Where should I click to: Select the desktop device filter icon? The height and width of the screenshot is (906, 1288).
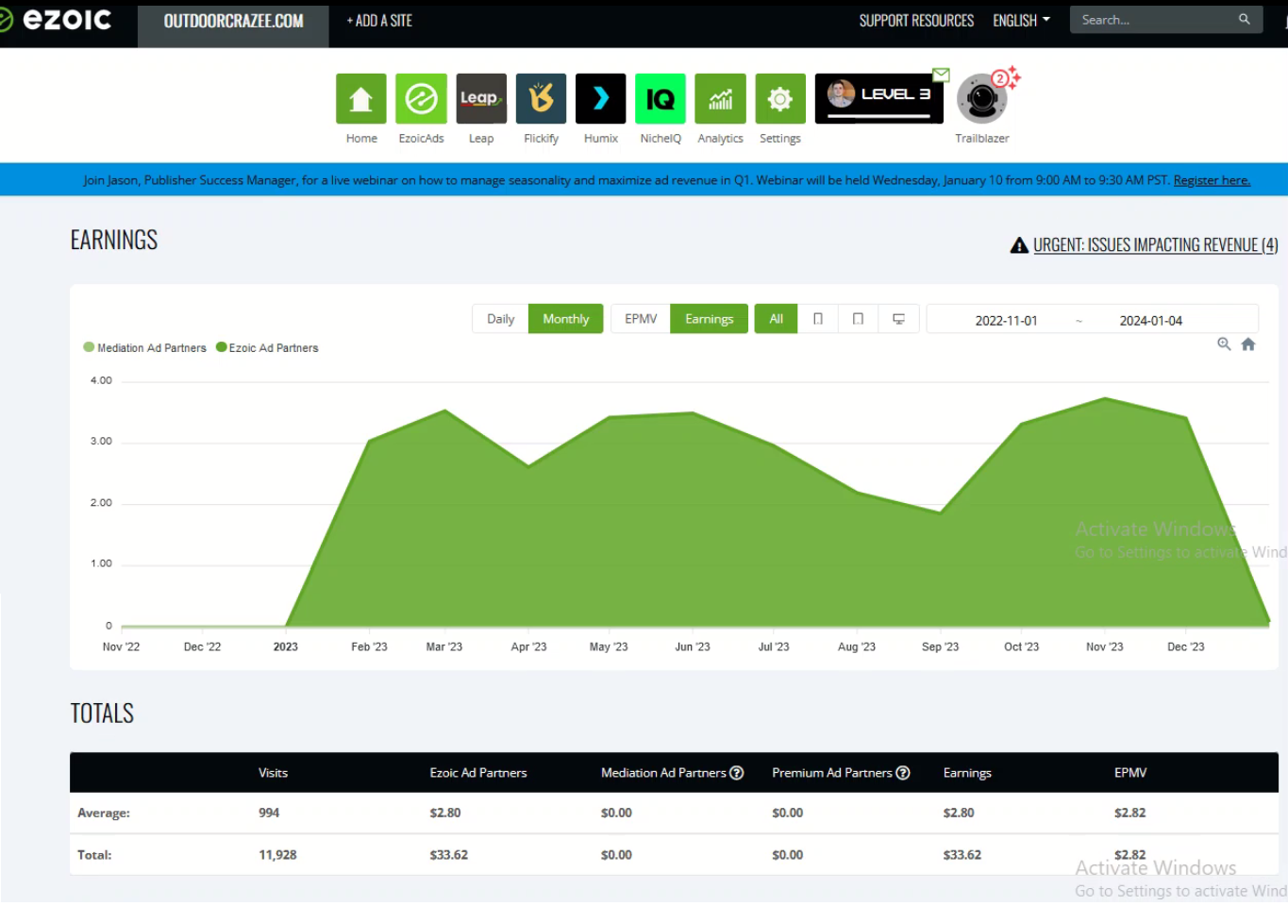pyautogui.click(x=898, y=319)
